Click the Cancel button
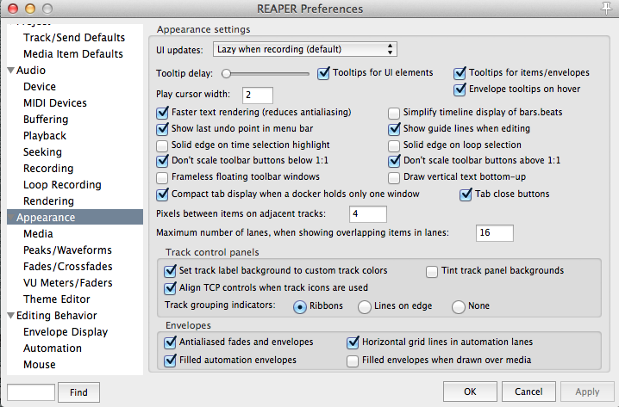619x407 pixels. tap(528, 392)
